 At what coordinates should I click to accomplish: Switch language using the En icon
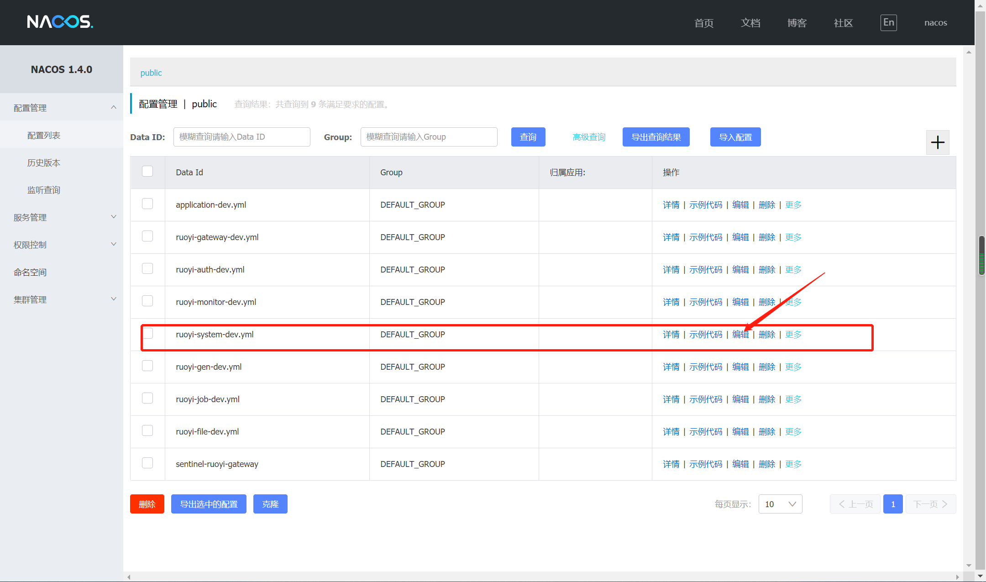pos(888,22)
